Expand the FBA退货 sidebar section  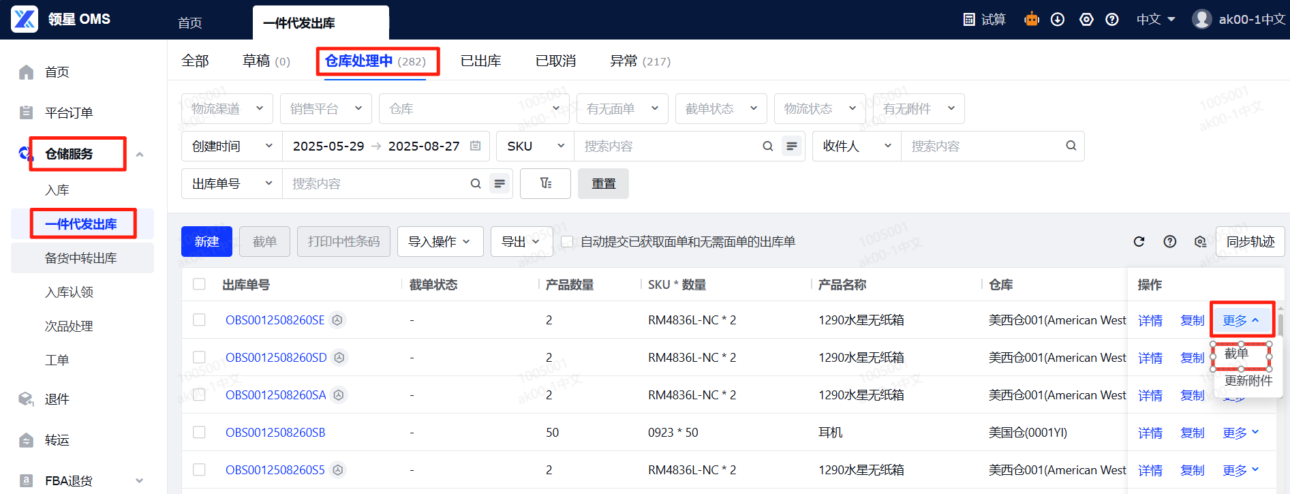[x=140, y=480]
